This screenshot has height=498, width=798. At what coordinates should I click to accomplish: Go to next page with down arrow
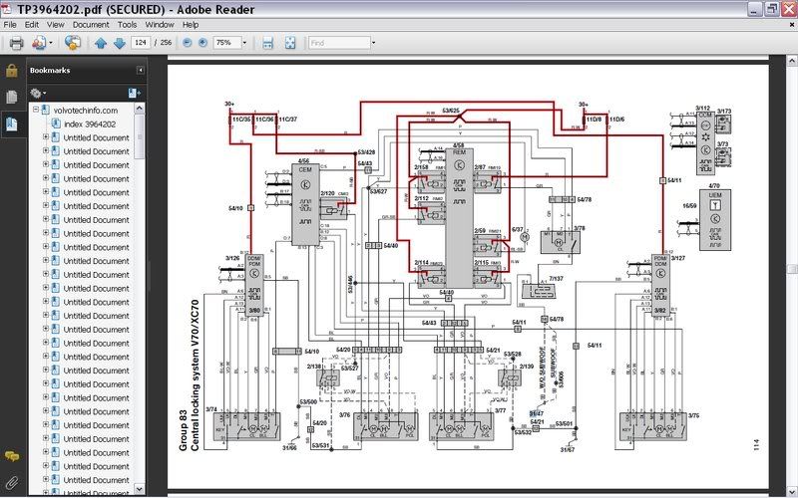click(119, 43)
